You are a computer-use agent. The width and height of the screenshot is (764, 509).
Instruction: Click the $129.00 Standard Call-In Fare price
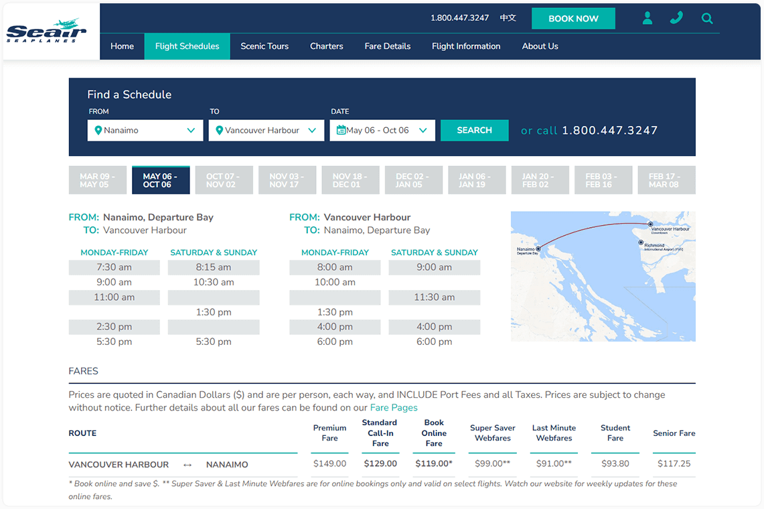tap(380, 463)
